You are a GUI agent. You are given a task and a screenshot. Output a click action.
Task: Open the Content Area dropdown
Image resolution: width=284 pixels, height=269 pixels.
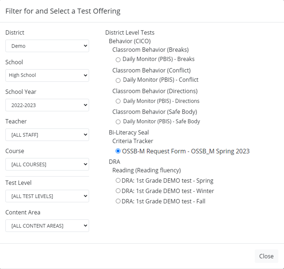point(47,226)
